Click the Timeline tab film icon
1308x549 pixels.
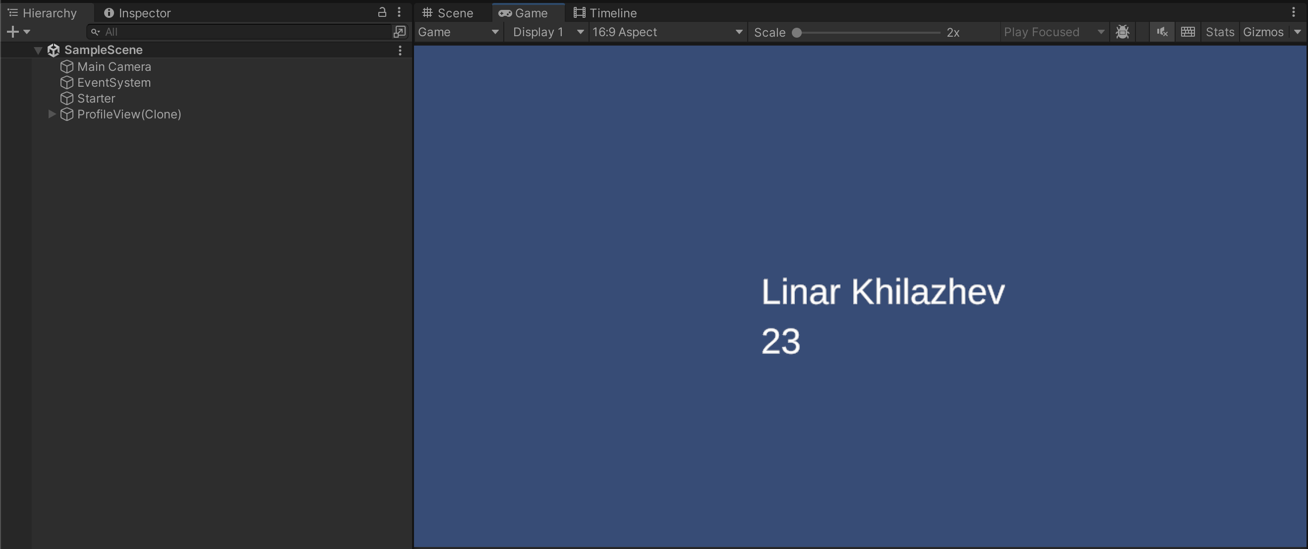point(579,13)
